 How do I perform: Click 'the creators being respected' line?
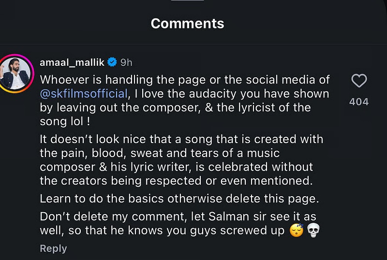click(x=176, y=181)
